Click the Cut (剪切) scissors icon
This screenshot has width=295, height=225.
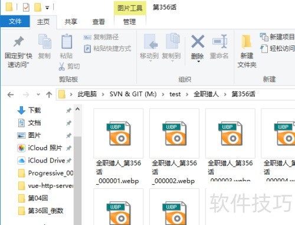click(x=61, y=66)
